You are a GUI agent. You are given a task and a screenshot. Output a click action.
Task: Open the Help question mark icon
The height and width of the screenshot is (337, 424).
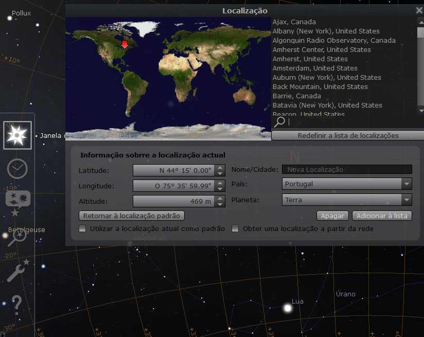(x=17, y=305)
